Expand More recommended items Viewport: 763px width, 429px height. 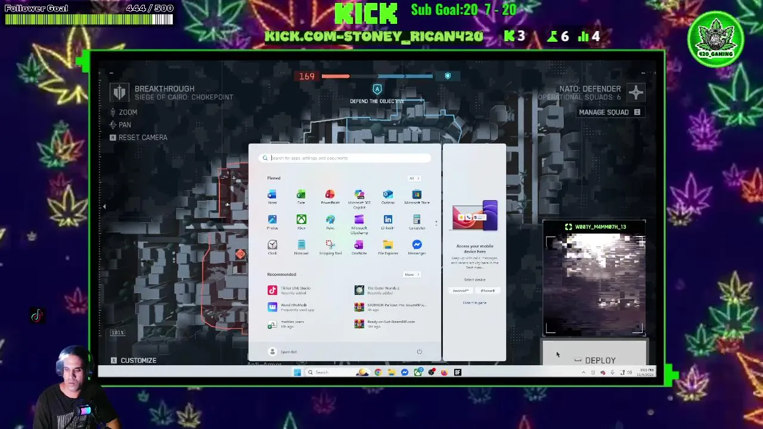click(412, 275)
